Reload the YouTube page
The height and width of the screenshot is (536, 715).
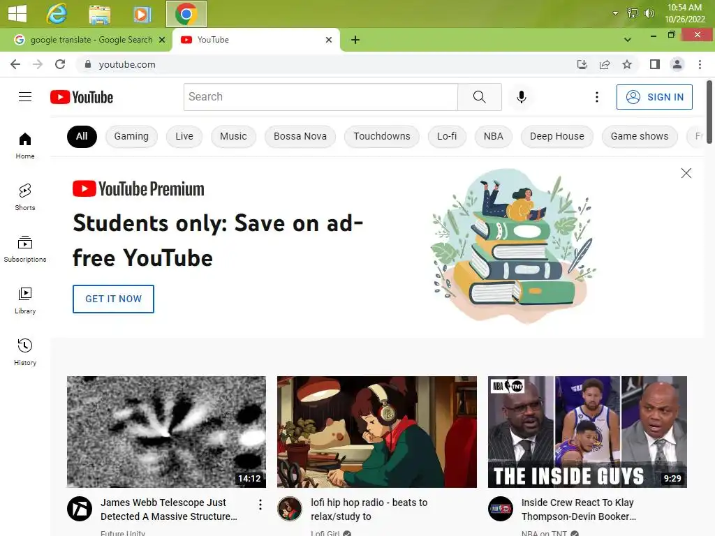pos(60,64)
